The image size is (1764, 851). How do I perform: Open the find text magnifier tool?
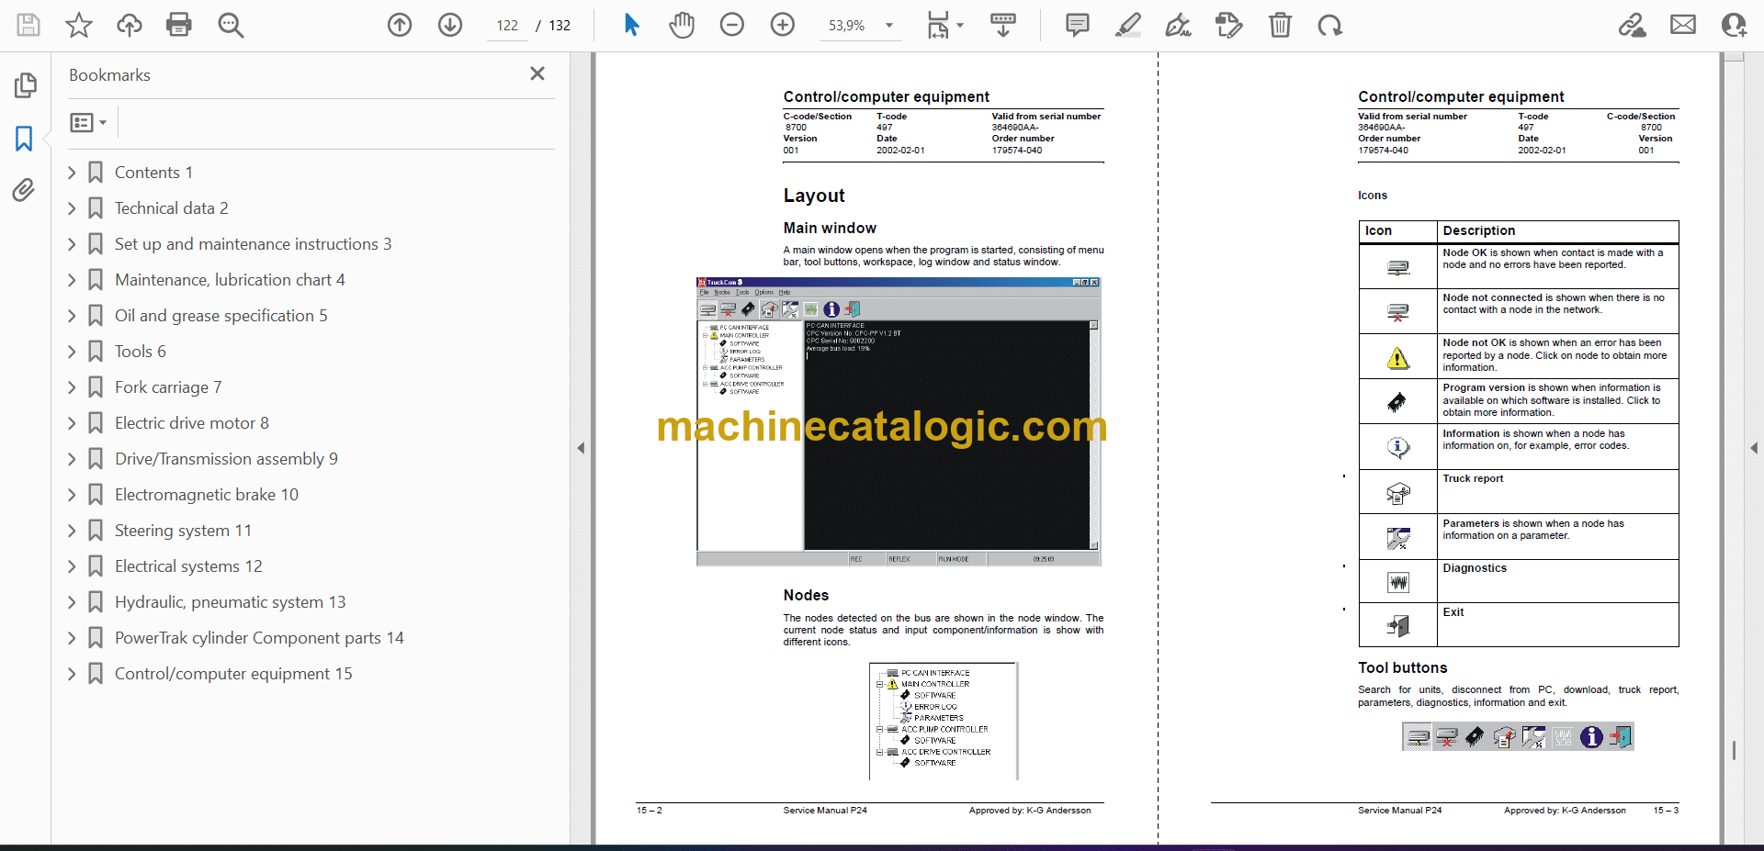click(231, 25)
